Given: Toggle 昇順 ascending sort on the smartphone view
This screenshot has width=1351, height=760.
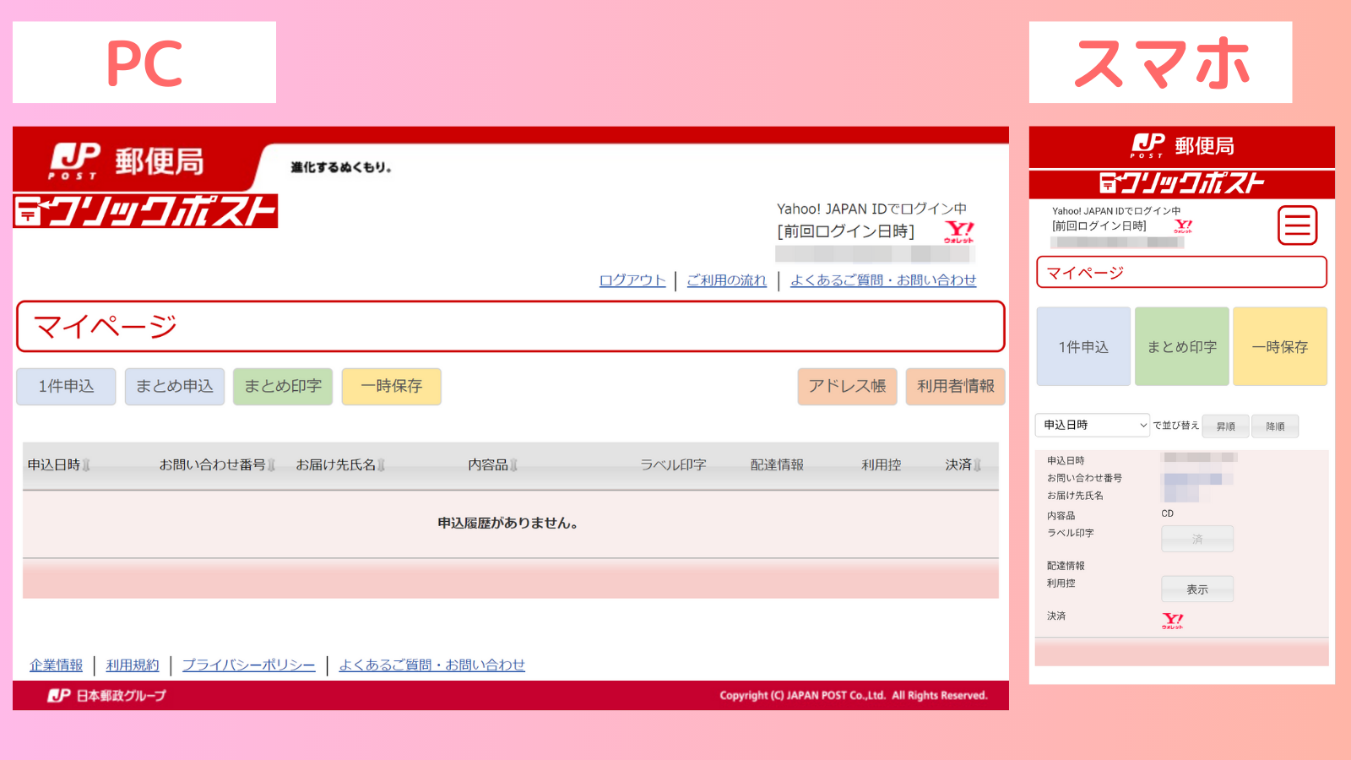Looking at the screenshot, I should point(1226,426).
